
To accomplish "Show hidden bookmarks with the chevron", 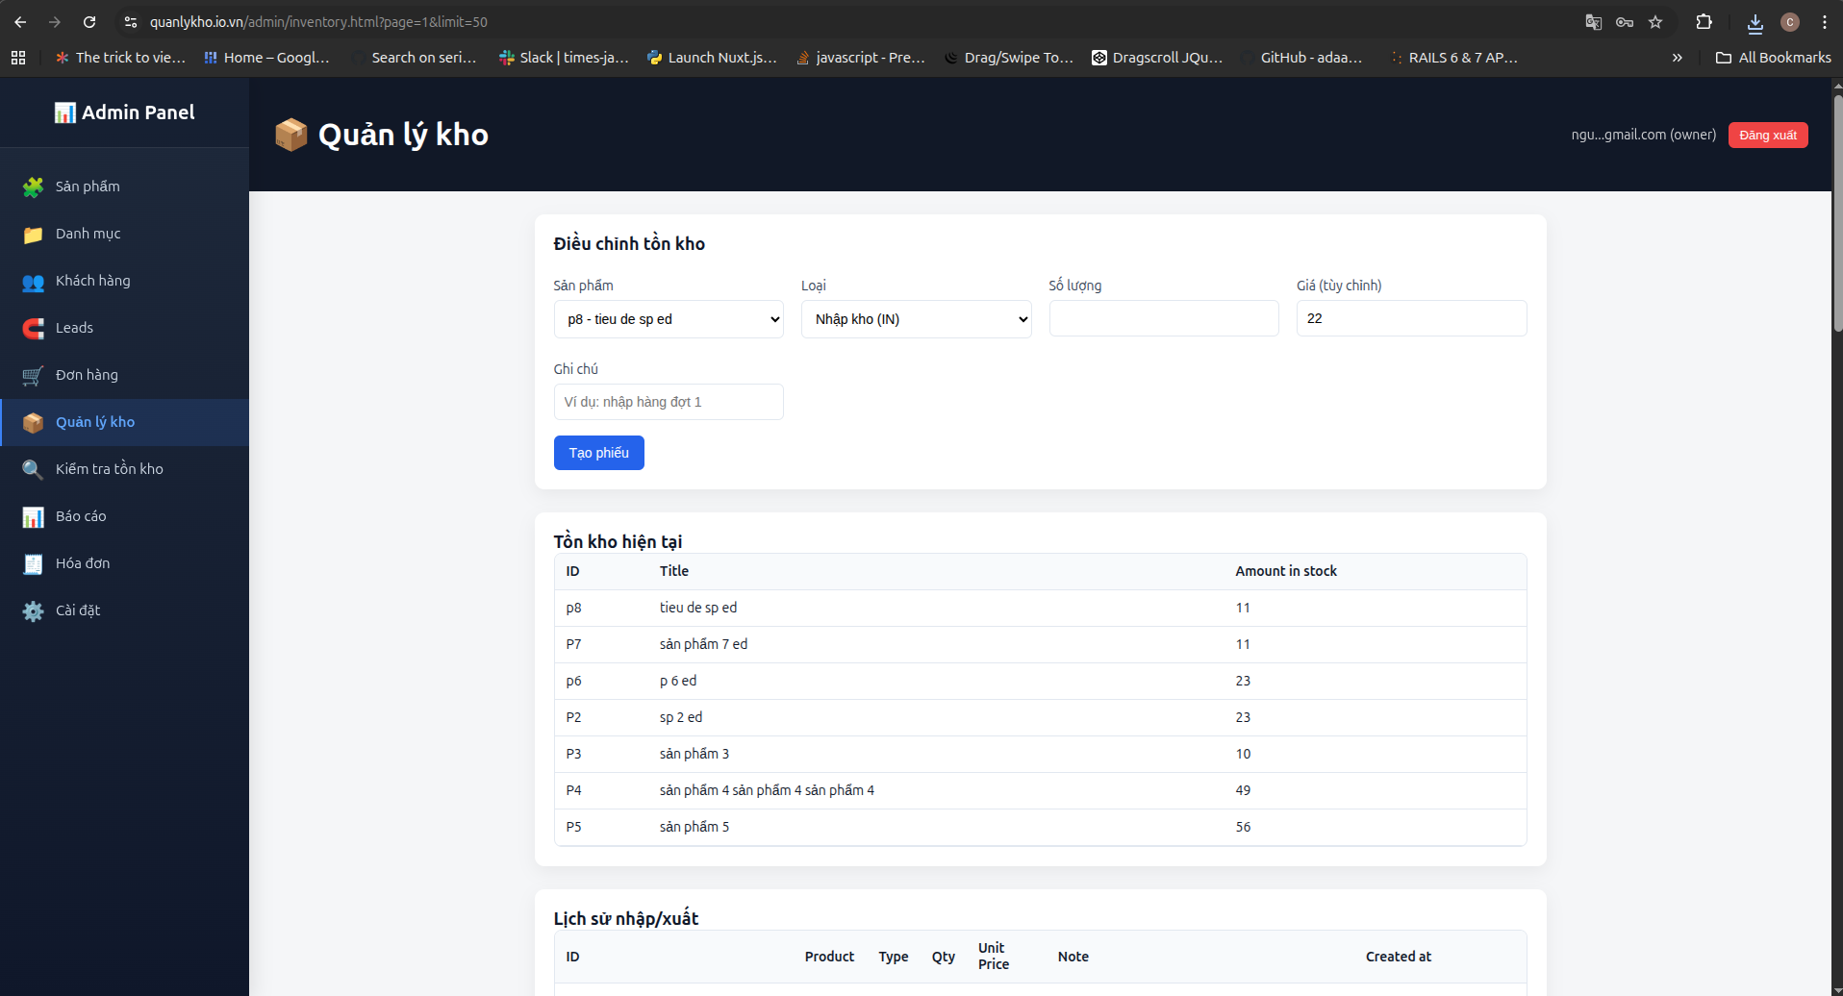I will tap(1677, 58).
